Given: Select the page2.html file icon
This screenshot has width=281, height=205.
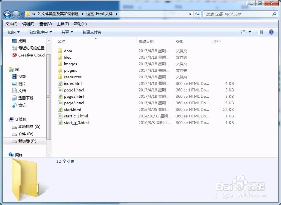Looking at the screenshot, I should [x=60, y=96].
